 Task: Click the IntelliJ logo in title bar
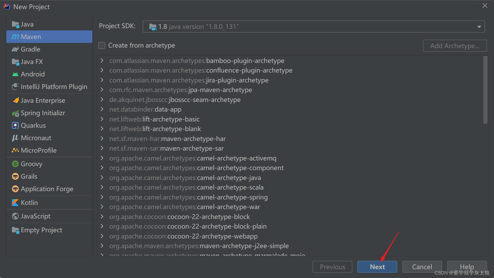point(7,7)
